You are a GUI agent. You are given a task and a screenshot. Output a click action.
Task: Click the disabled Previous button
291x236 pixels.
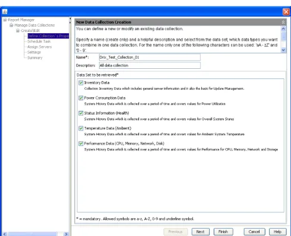coord(175,232)
